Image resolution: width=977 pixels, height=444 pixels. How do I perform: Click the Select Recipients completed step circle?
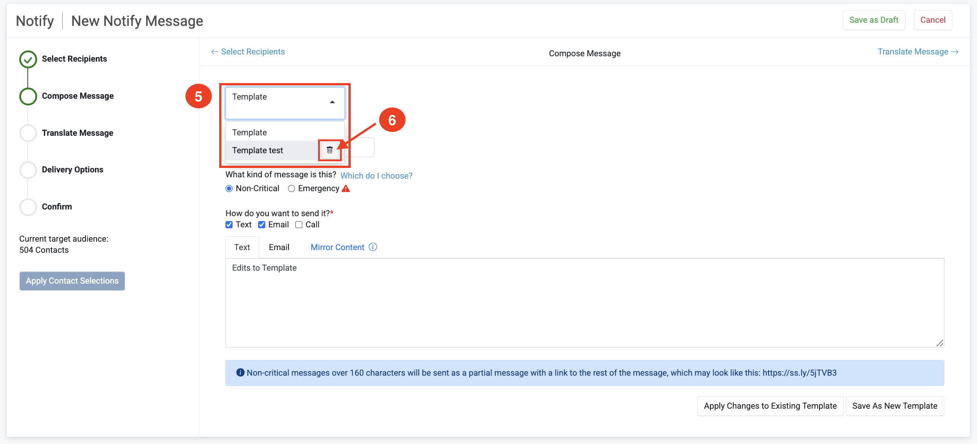tap(28, 59)
